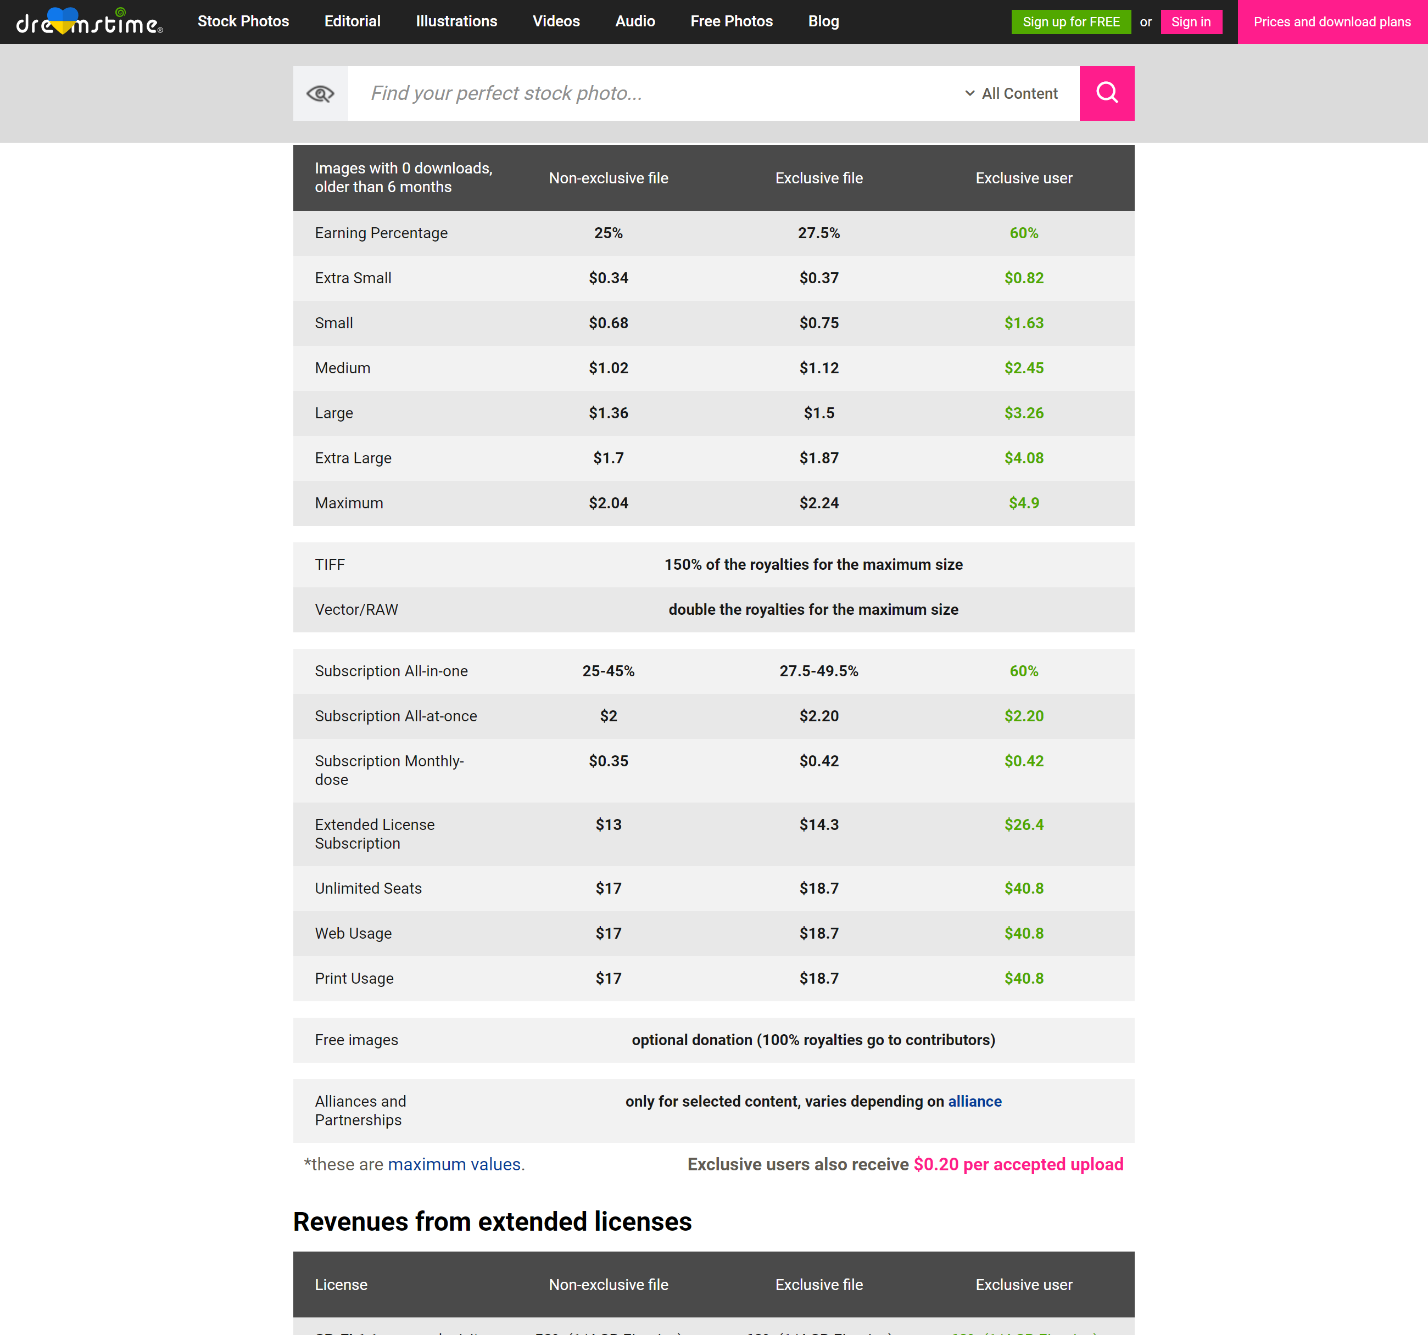
Task: Open the maximum values link
Action: click(454, 1164)
